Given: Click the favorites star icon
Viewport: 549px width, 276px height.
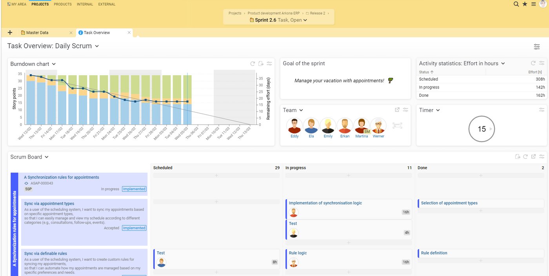Looking at the screenshot, I should [x=525, y=4].
